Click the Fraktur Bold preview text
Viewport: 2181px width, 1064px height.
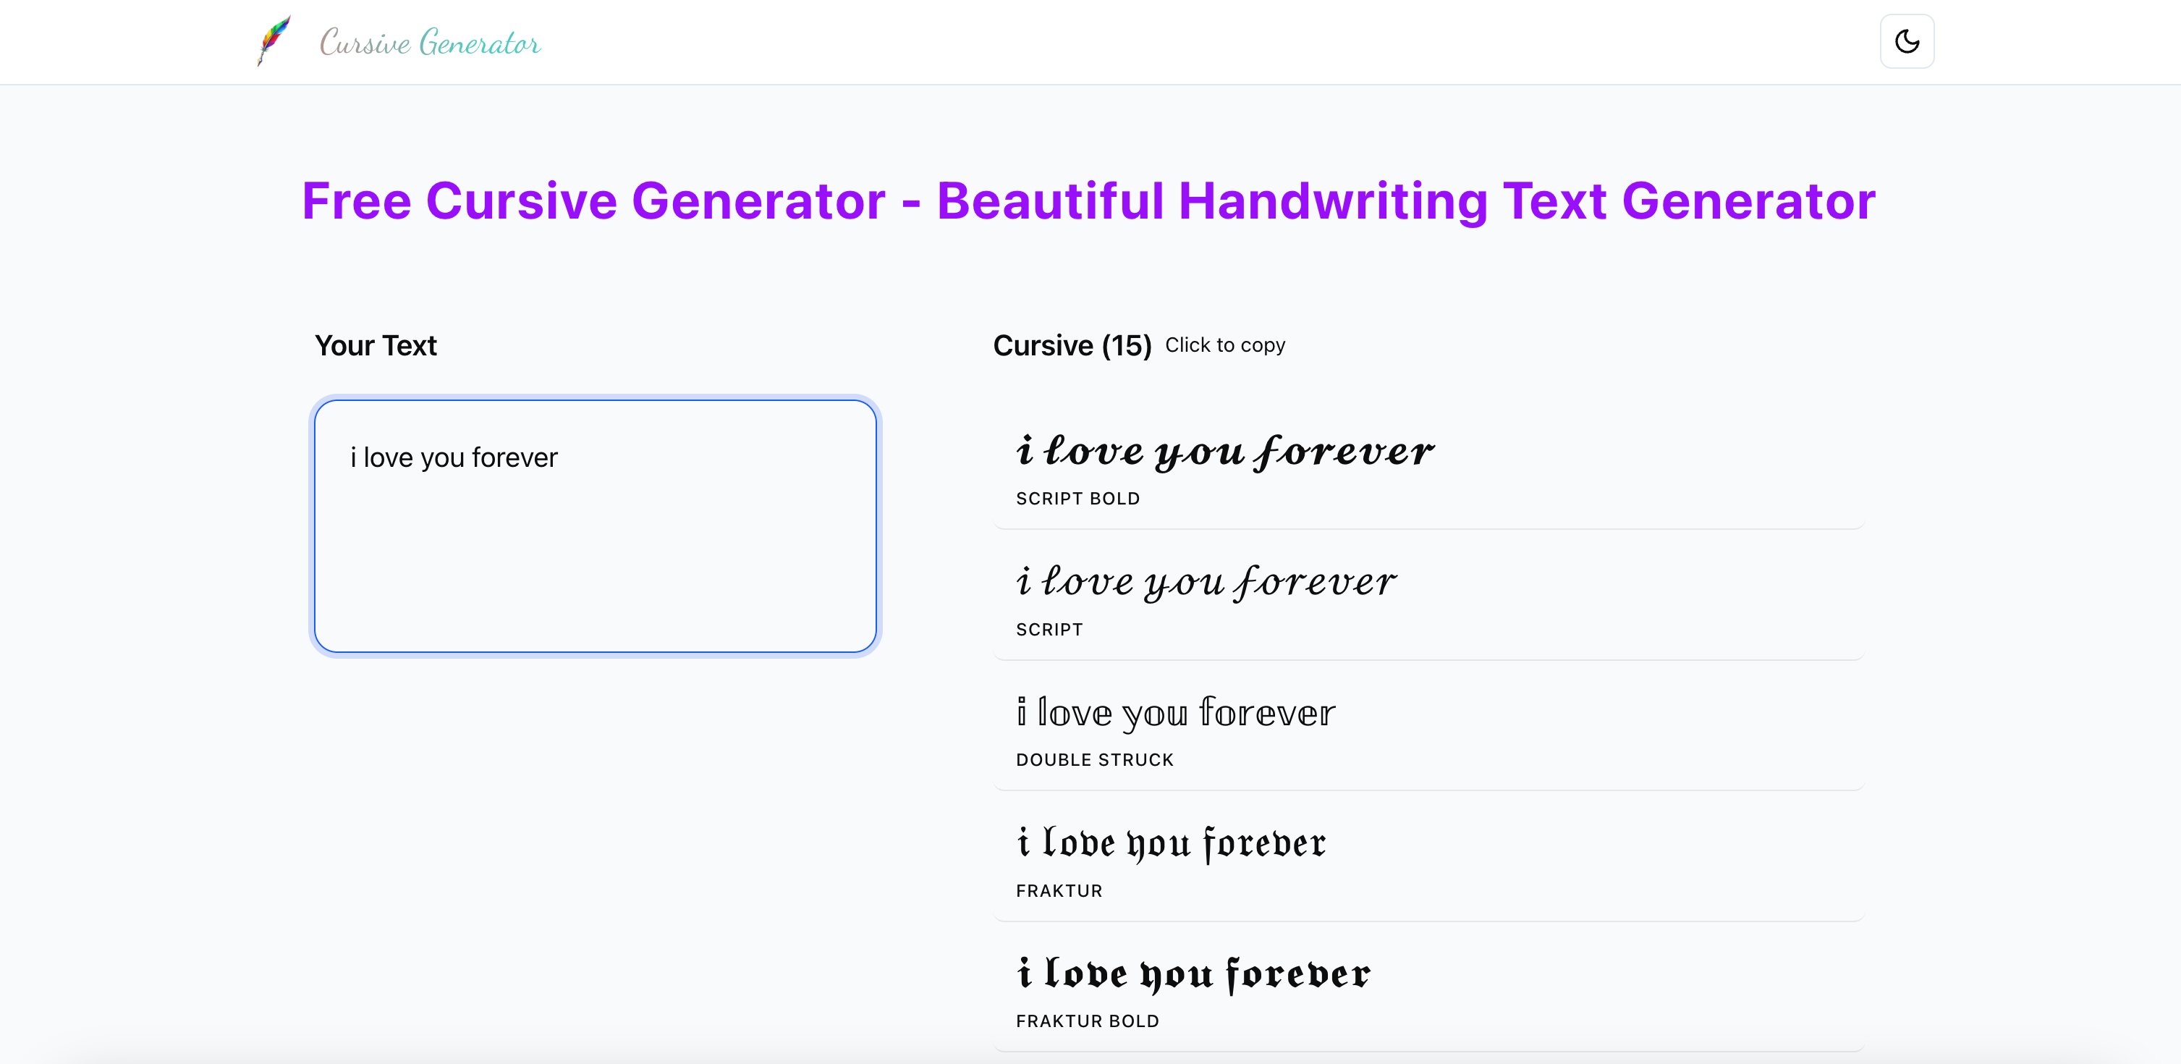tap(1194, 974)
